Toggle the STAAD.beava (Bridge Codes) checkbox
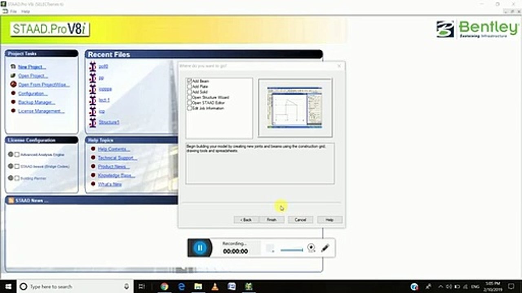Viewport: 522px width, 293px height. click(x=17, y=166)
